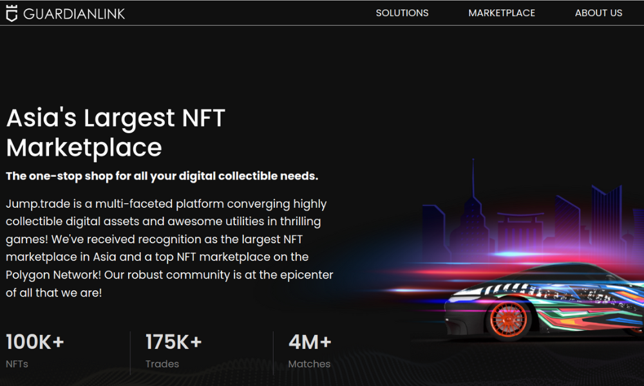This screenshot has height=386, width=644.
Task: Click the "Asia's Largest NFT" heading line
Action: tap(116, 118)
